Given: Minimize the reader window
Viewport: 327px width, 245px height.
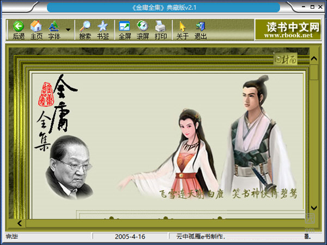Looking at the screenshot, I should (x=304, y=7).
